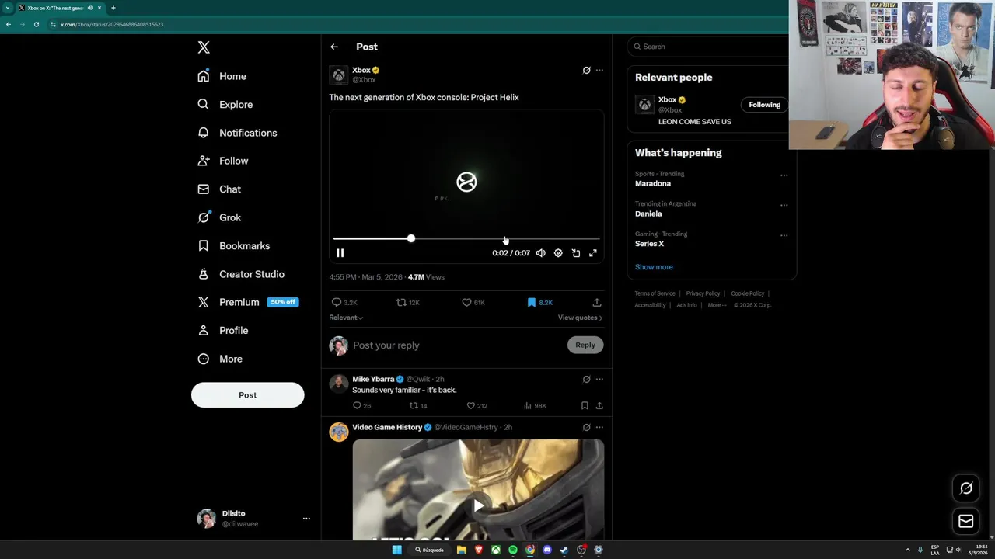Repost the Xbox post 12K
This screenshot has width=995, height=559.
click(408, 302)
